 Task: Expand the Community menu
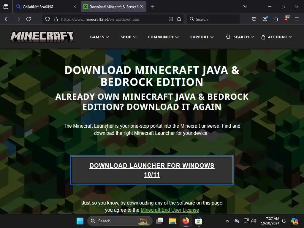[163, 37]
